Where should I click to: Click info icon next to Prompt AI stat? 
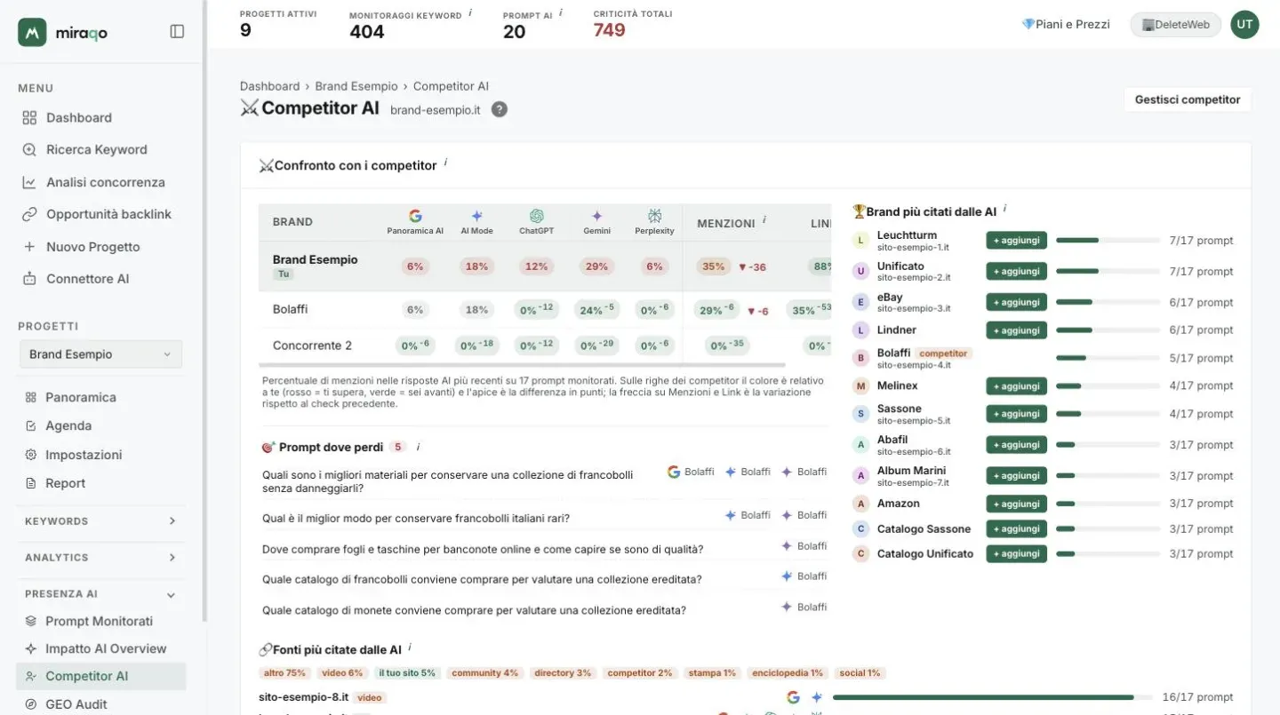pos(561,13)
